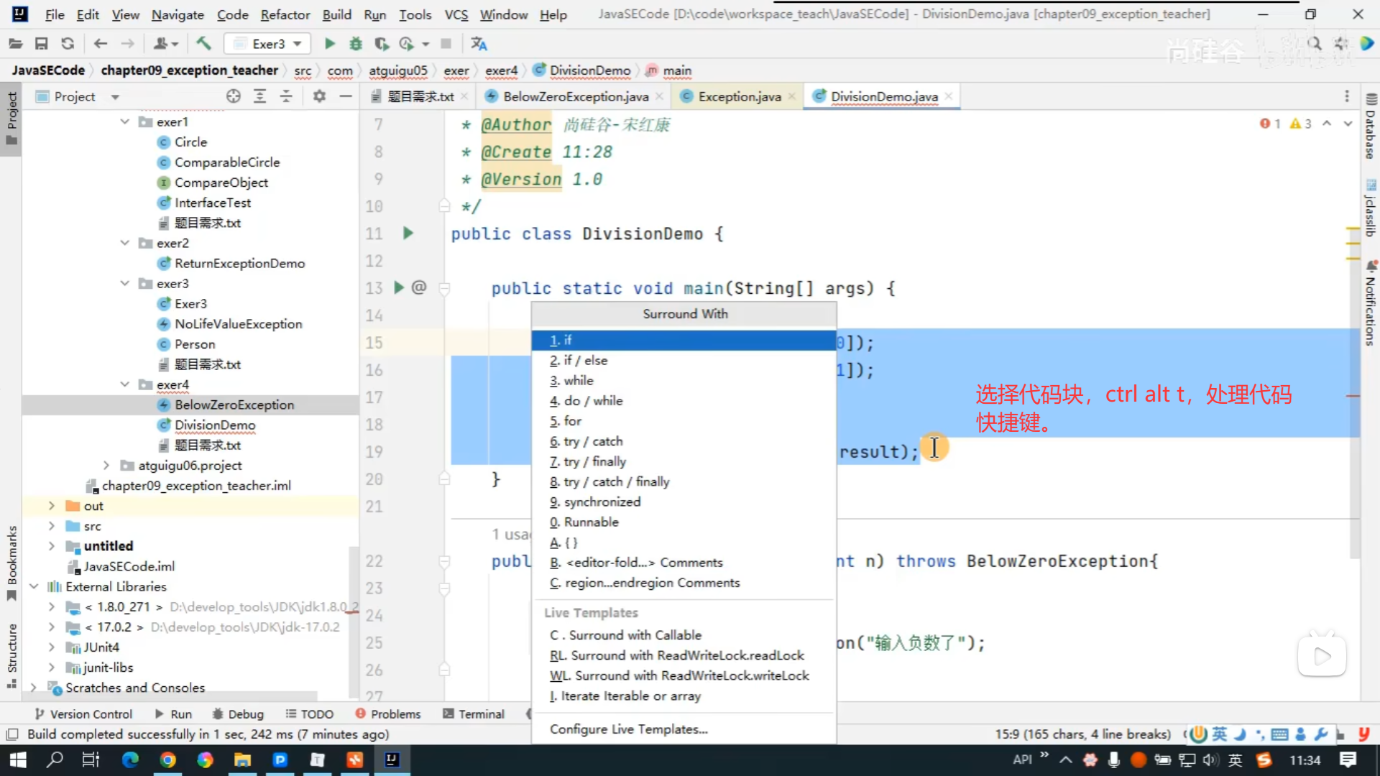Open Chrome from Windows taskbar
Image resolution: width=1380 pixels, height=776 pixels.
coord(167,759)
